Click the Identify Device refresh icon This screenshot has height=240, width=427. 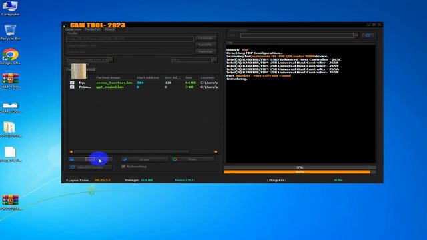[73, 167]
